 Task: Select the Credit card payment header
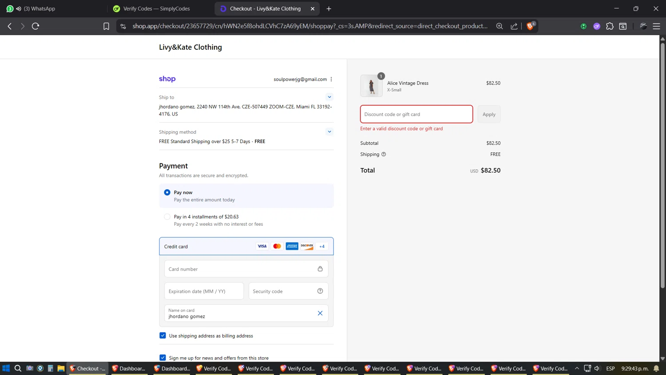pyautogui.click(x=246, y=246)
